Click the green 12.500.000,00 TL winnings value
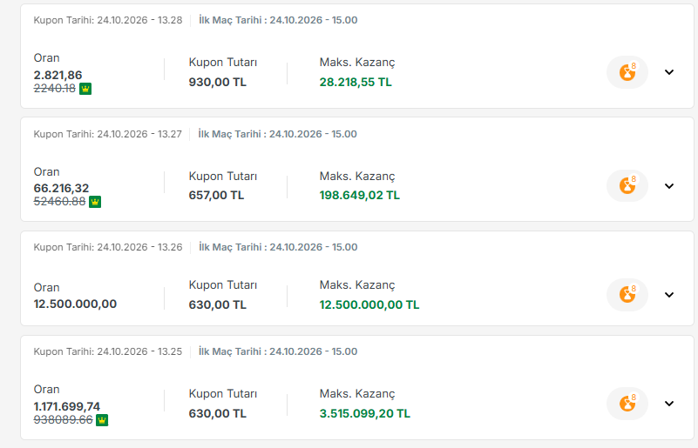Screen dimensions: 698x448 pyautogui.click(x=369, y=304)
